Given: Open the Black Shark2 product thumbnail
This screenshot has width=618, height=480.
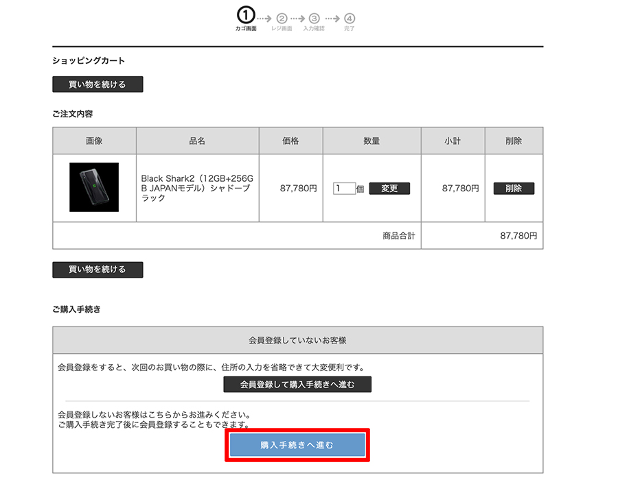Looking at the screenshot, I should coord(94,187).
